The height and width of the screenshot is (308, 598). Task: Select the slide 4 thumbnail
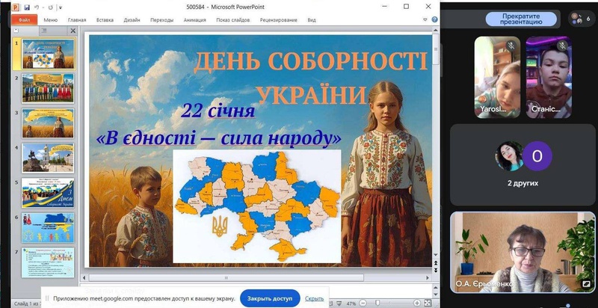pos(48,157)
